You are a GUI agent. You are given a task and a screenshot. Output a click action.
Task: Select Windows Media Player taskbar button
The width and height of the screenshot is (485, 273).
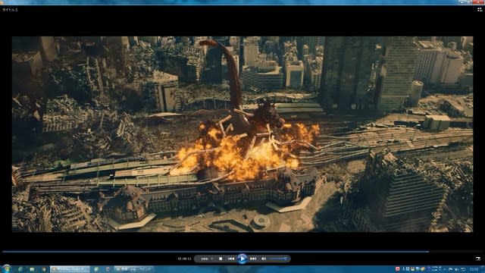70,269
